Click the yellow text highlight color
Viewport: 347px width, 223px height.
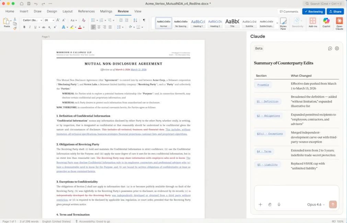72,27
